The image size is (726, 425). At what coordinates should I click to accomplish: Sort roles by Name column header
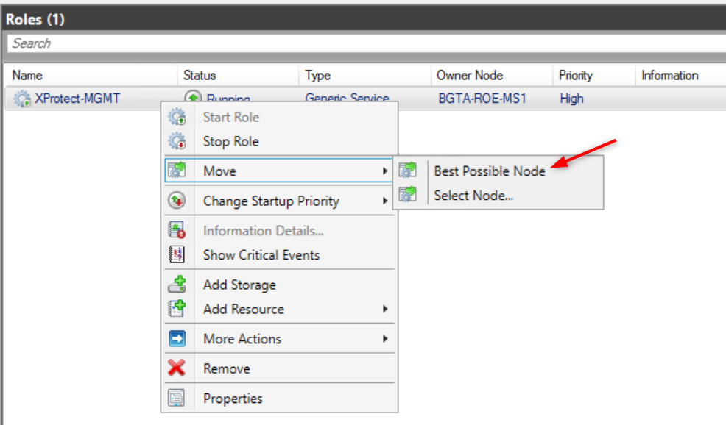point(27,75)
